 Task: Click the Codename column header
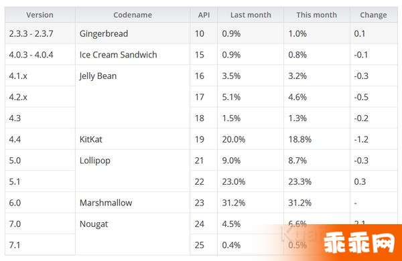pyautogui.click(x=133, y=15)
